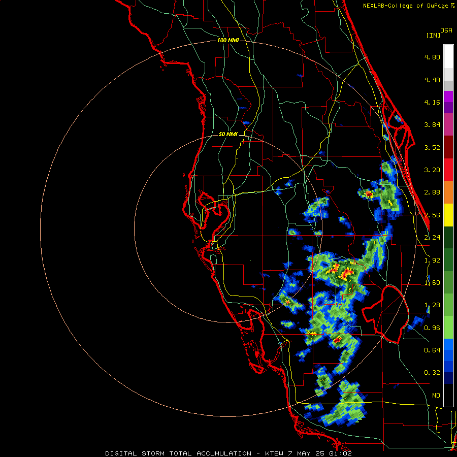Select the orange swatch in the color scale
The width and height of the screenshot is (457, 457).
[x=448, y=192]
